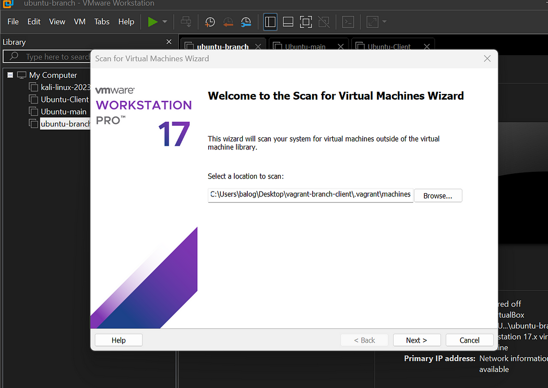Close the Scan for Virtual Machines Wizard
Screen dimensions: 548x388
pos(487,58)
